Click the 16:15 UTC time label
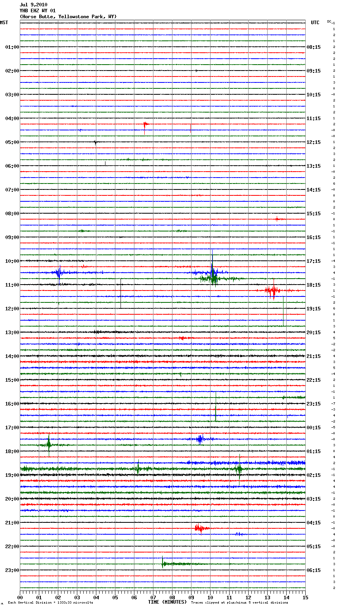The height and width of the screenshot is (608, 337). pos(314,237)
